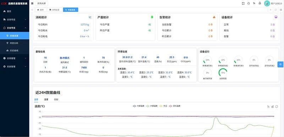This screenshot has height=137, width=284.
Task: Click the purple monitor icon in 设备统计
Action: tap(276, 17)
